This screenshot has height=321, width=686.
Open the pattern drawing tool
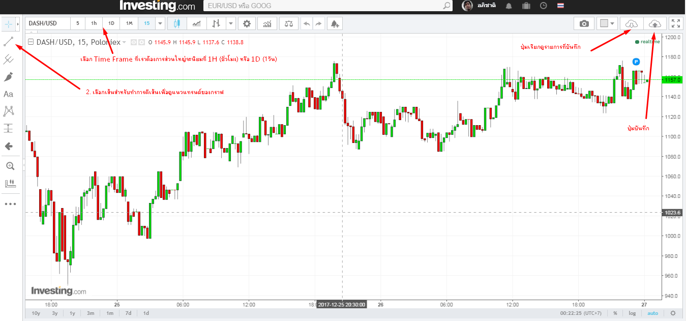click(9, 111)
